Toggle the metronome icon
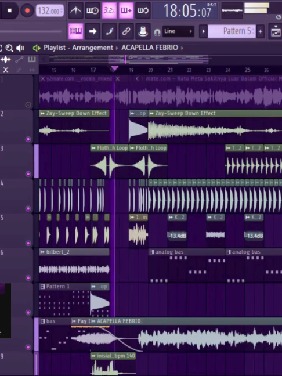The width and height of the screenshot is (282, 376). [x=76, y=10]
